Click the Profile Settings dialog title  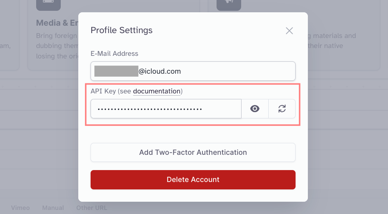(122, 30)
